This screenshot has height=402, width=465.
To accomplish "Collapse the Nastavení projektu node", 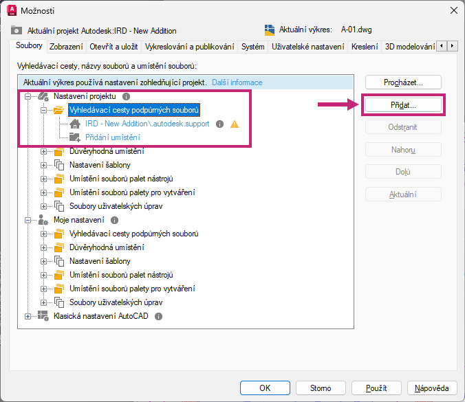I will (28, 97).
